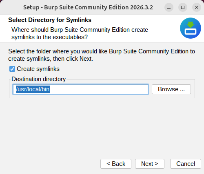Click the installer download icon in header

point(191,28)
